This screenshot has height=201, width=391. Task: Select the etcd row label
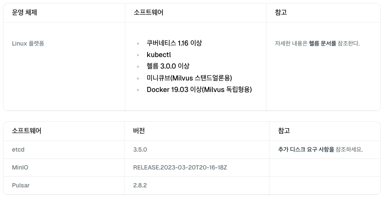coord(18,149)
